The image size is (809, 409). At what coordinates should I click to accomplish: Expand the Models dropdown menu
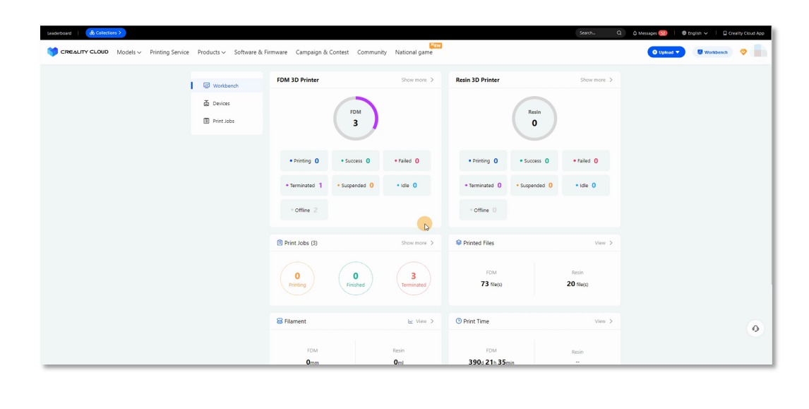point(129,52)
